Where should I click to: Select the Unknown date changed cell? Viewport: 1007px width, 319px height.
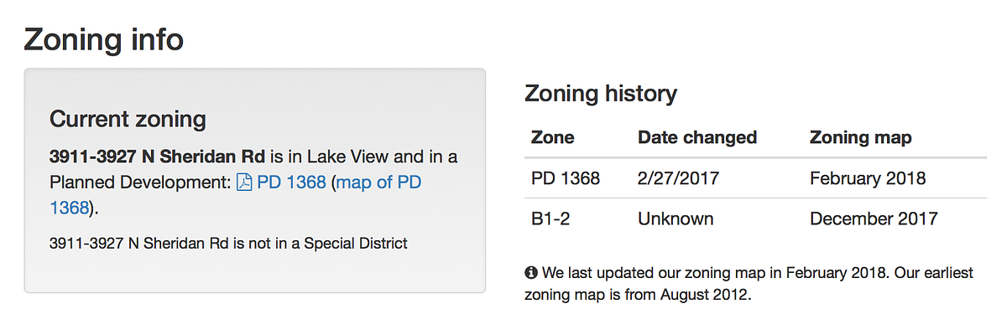click(x=676, y=219)
